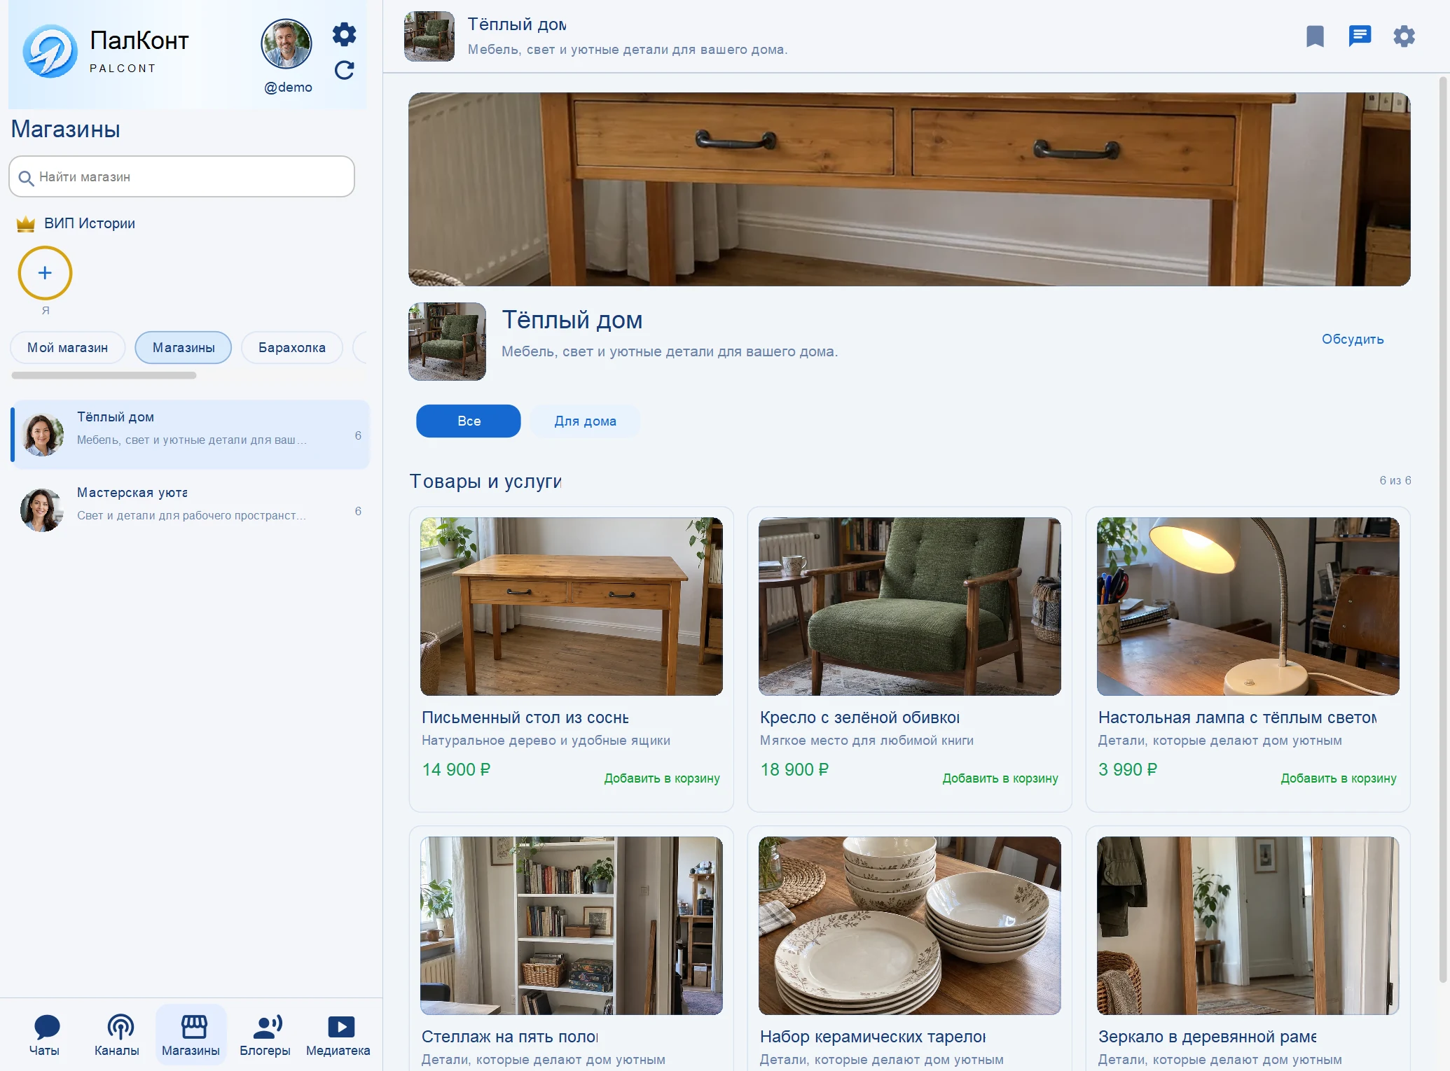The image size is (1450, 1071).
Task: Click the Найти магазин search field
Action: [x=181, y=176]
